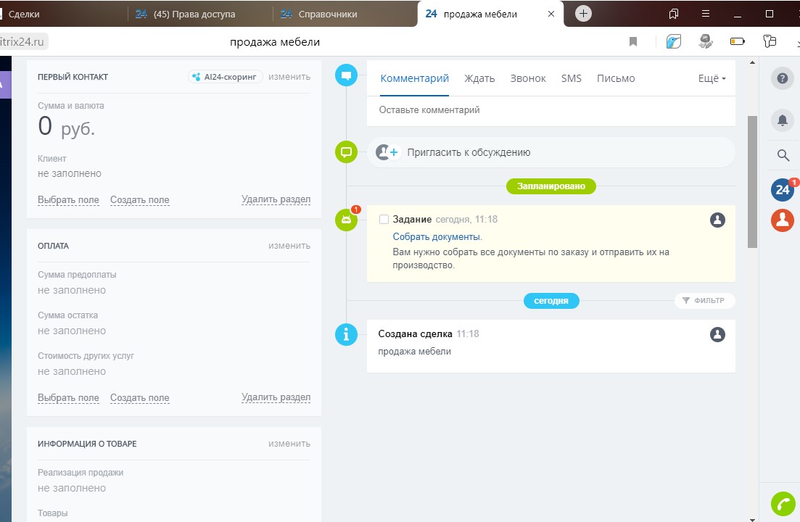Image resolution: width=800 pixels, height=522 pixels.
Task: Click the battery saver icon in toolbar
Action: (738, 41)
